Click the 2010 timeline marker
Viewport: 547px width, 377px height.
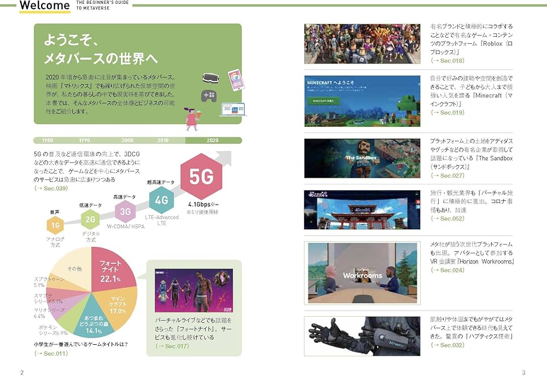163,140
